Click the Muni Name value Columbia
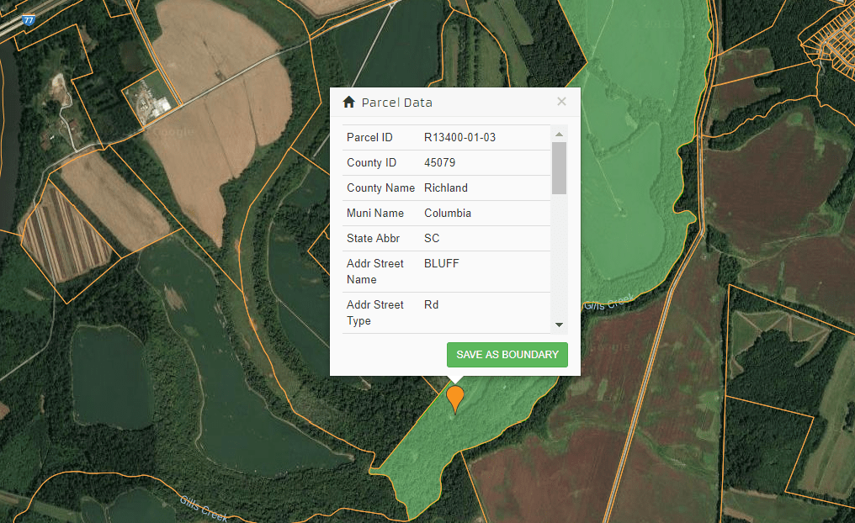This screenshot has width=855, height=523. click(x=448, y=214)
